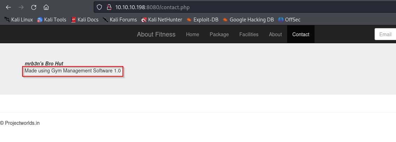Open the OffSec bookmark

289,20
